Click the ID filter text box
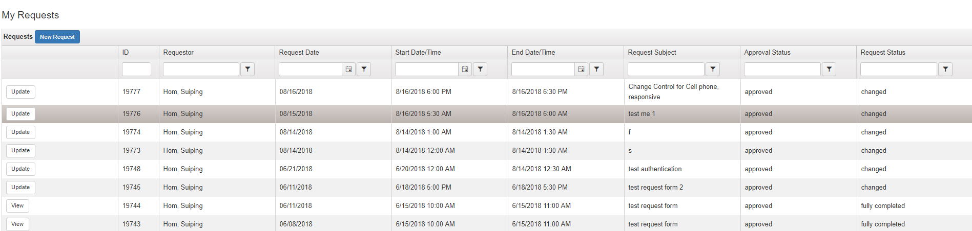Viewport: 972px width, 231px height. (x=136, y=70)
